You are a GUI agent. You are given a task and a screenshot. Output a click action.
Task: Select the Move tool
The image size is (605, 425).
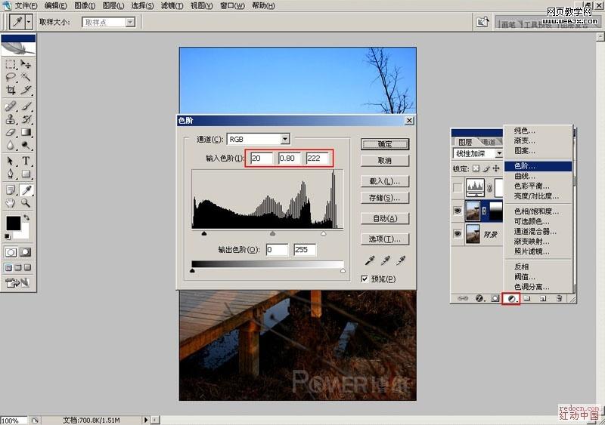coord(26,63)
